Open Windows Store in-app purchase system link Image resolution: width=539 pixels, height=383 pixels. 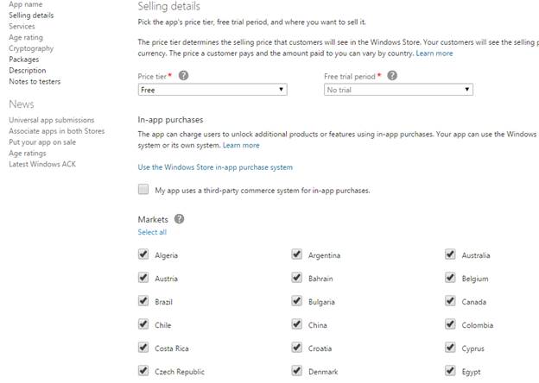coord(215,167)
